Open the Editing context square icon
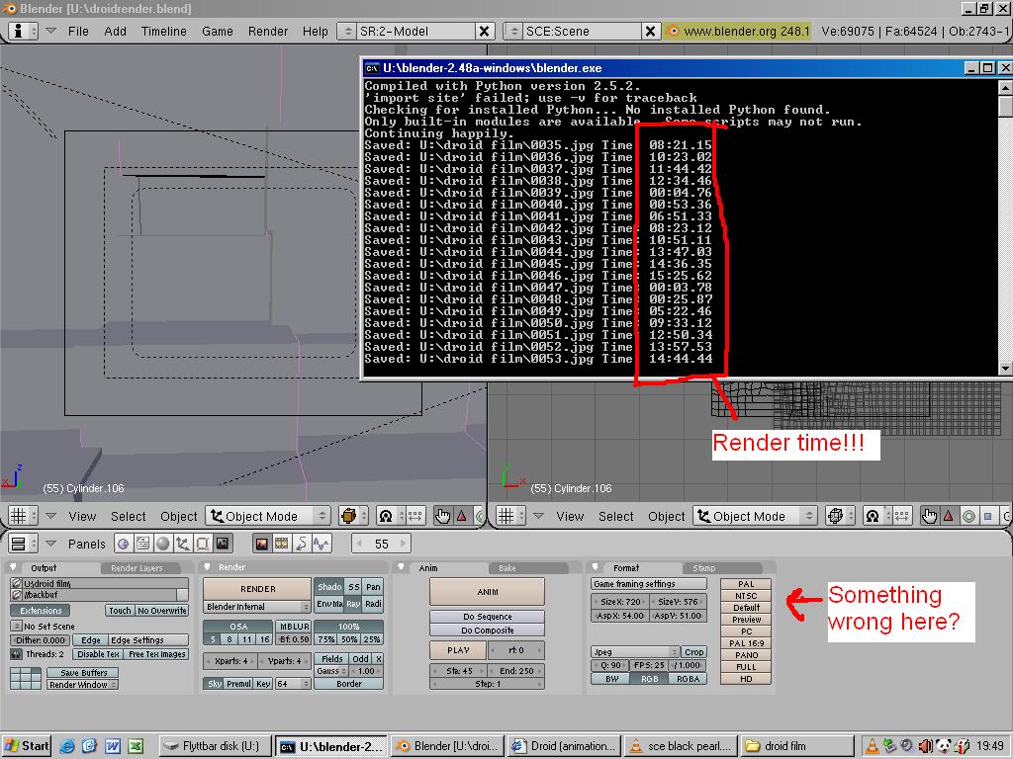The image size is (1013, 759). [202, 544]
